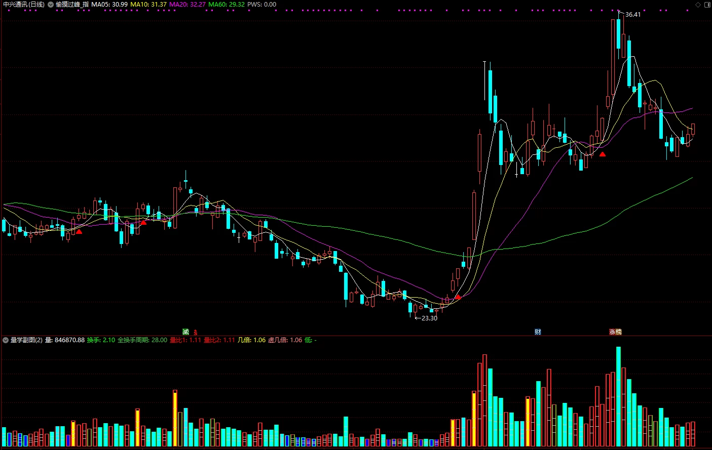Click the 换手: 2.10 turnover readout

coord(101,340)
